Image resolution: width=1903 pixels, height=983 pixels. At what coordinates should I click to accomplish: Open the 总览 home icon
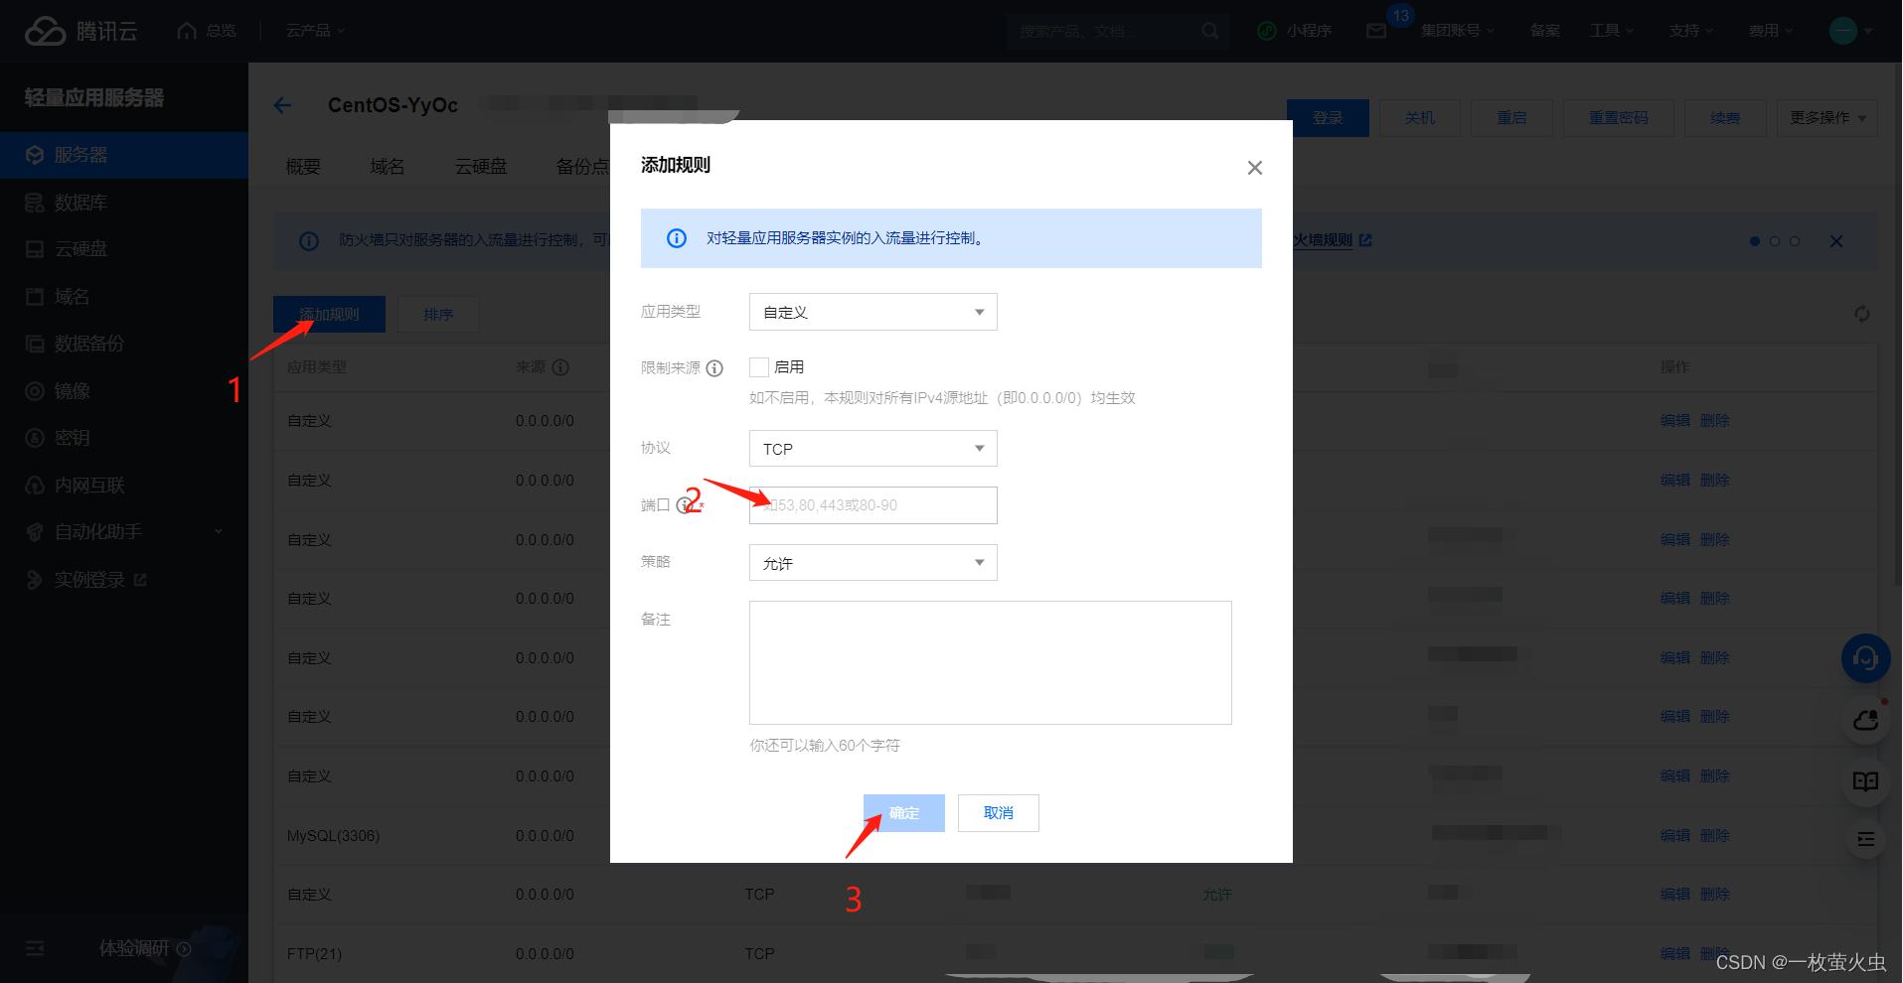186,31
